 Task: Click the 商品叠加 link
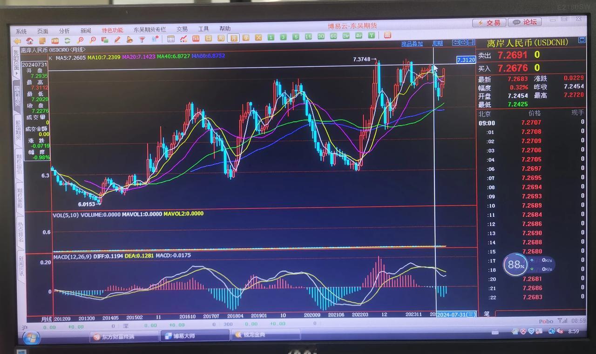click(x=412, y=44)
